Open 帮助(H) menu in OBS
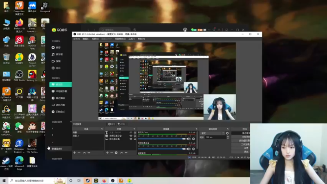The image size is (327, 184). pos(141,39)
